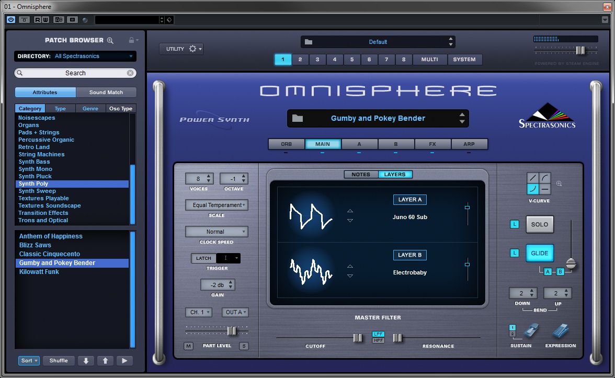This screenshot has width=615, height=378.
Task: Click the Expression pedal icon
Action: pyautogui.click(x=560, y=331)
